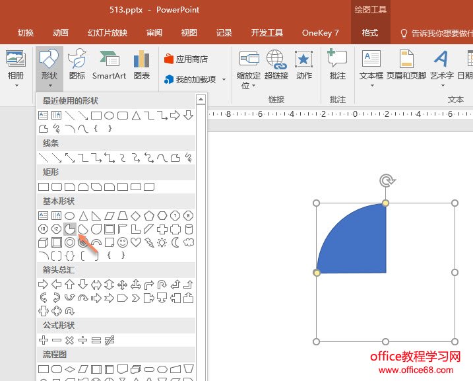Click the 超链接 hyperlink icon
This screenshot has width=473, height=381.
pos(276,65)
